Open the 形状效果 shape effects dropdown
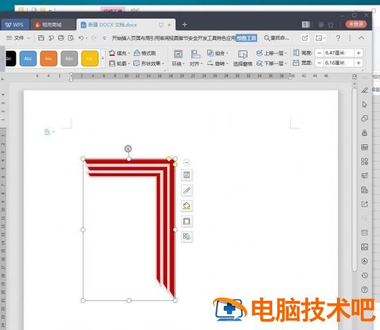 [149, 64]
